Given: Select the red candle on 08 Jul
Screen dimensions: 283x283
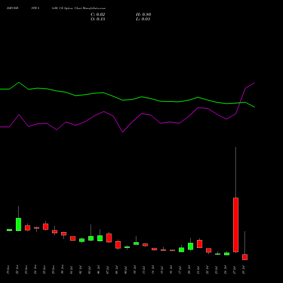Looking at the screenshot, I should [x=118, y=245].
